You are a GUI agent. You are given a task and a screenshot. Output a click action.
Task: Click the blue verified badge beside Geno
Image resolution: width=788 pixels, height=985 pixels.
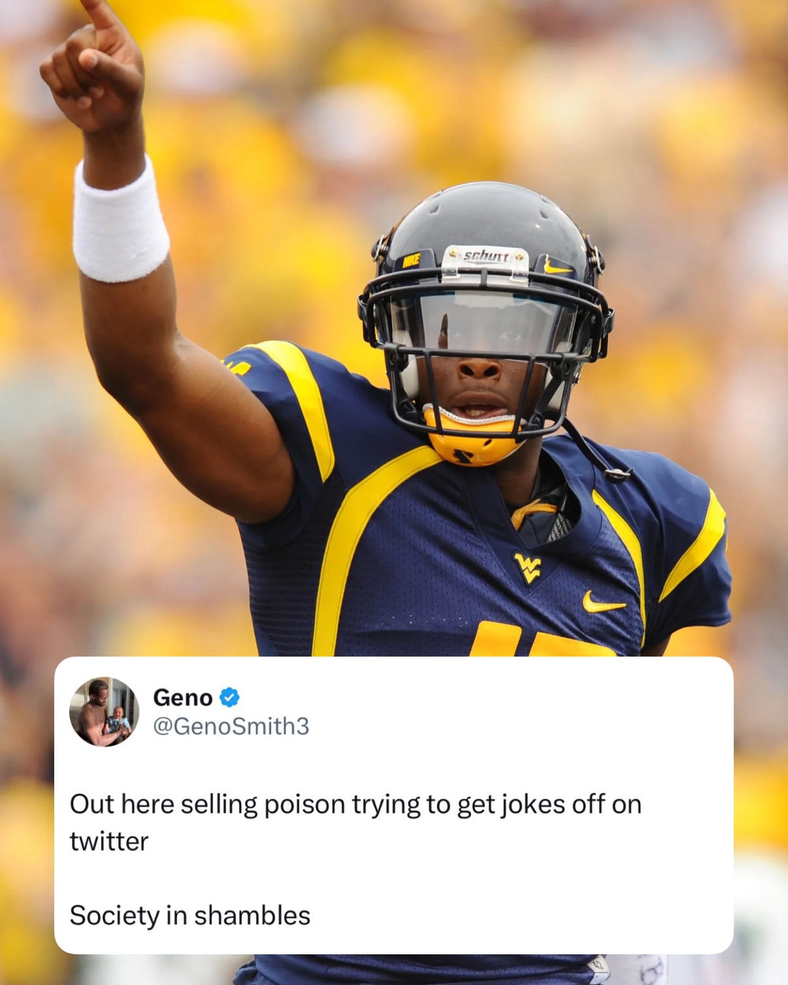[x=229, y=697]
